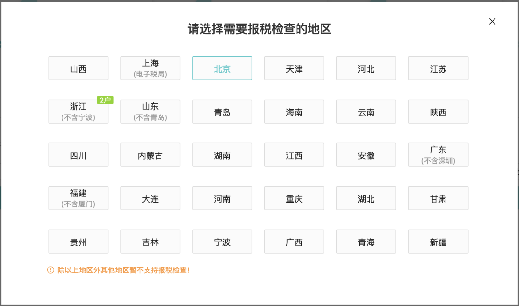Select the 大连 region button

150,198
